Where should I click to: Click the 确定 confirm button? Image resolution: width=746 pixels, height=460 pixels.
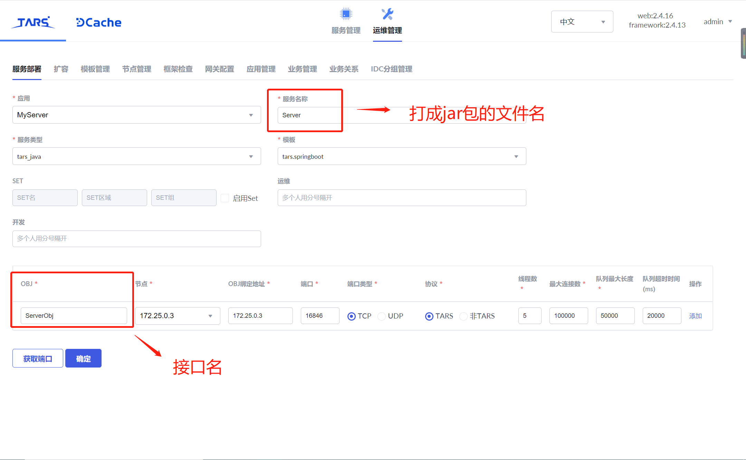pyautogui.click(x=83, y=358)
